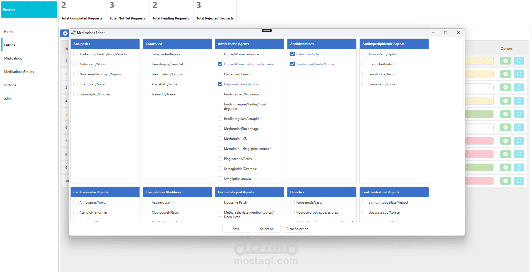Select the Tramadol/Tramal checkbox
Viewport: 532px width, 272px height.
[148, 94]
